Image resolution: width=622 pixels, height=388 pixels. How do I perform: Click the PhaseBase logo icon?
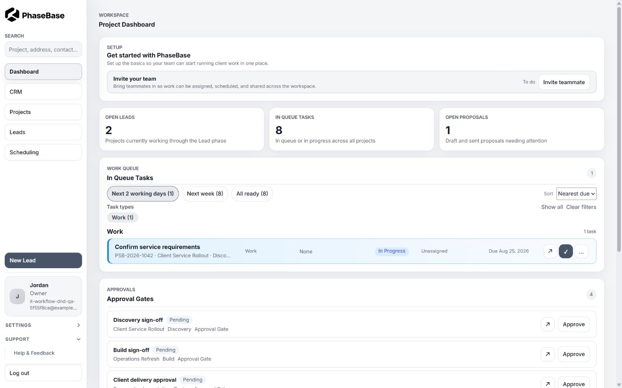tap(12, 15)
